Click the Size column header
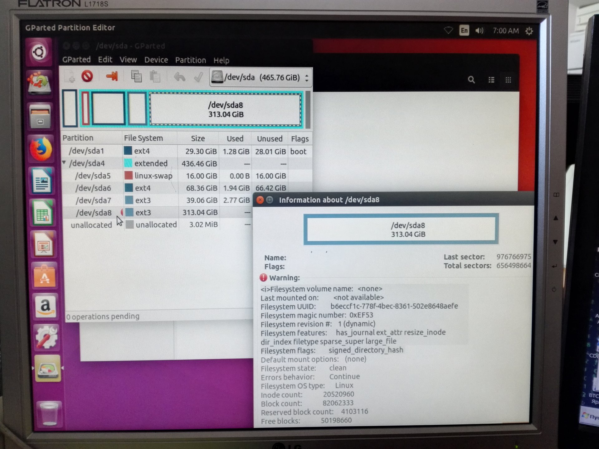Viewport: 599px width, 449px height. click(x=198, y=138)
